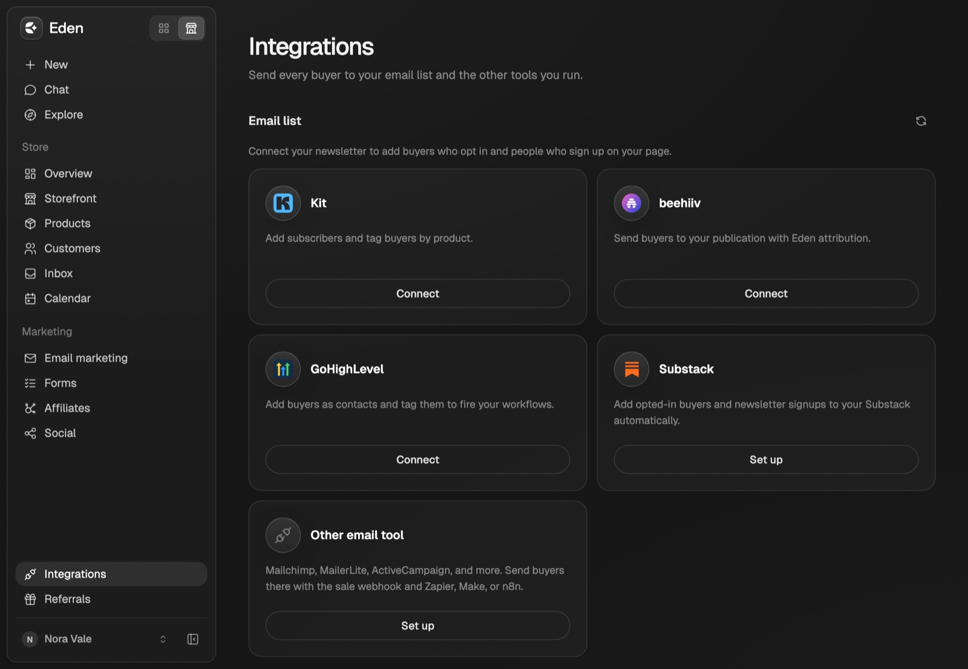Open the Products sidebar item

[111, 224]
